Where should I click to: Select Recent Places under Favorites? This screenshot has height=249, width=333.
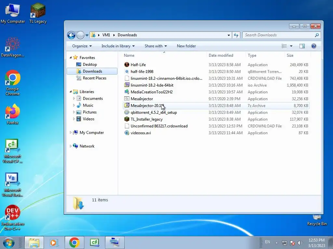[95, 78]
